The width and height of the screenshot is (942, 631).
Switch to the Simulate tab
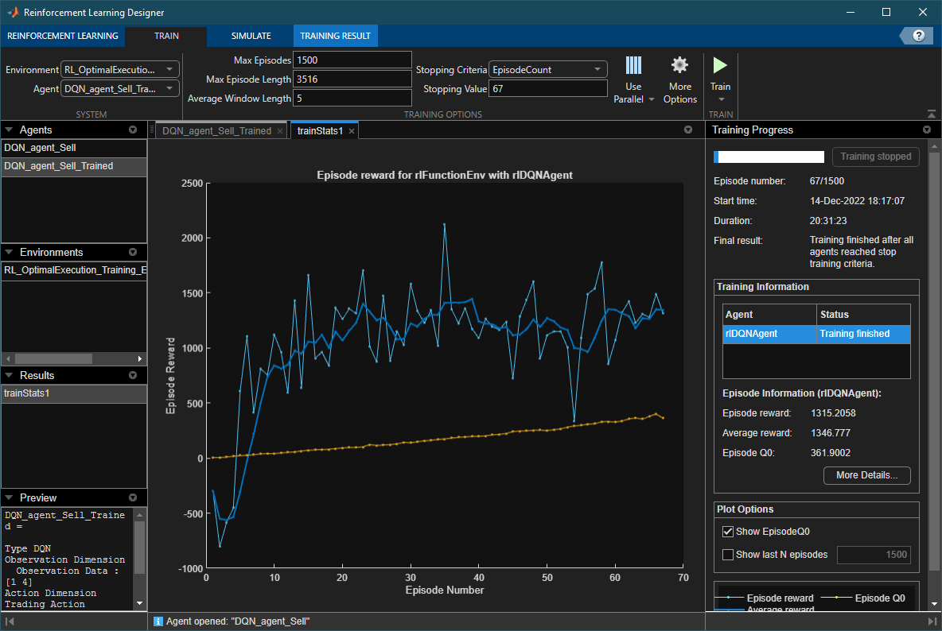point(251,36)
